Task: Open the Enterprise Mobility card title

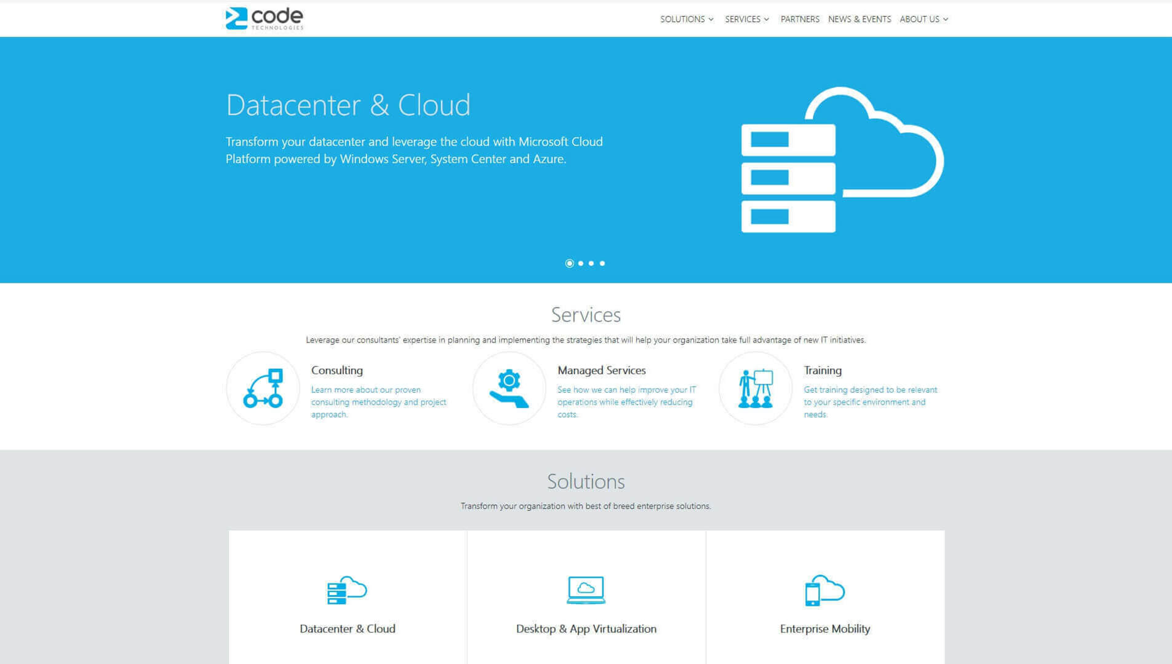Action: [824, 628]
